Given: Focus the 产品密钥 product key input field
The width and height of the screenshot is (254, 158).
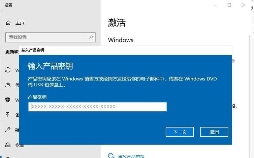Looking at the screenshot, I should (97, 107).
